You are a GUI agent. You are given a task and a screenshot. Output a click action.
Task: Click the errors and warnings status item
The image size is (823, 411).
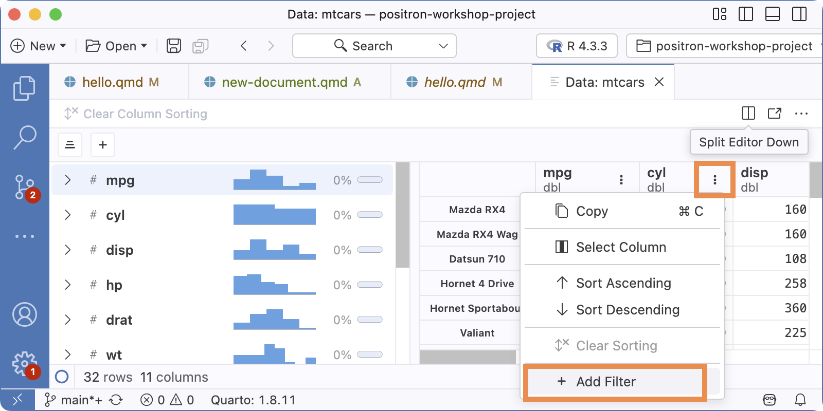tap(168, 400)
